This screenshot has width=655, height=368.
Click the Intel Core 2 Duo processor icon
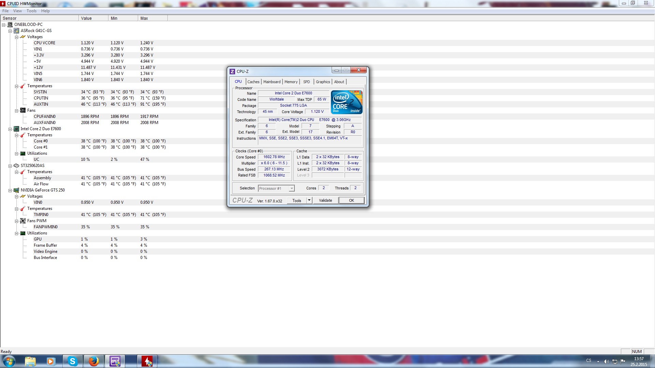(16, 129)
